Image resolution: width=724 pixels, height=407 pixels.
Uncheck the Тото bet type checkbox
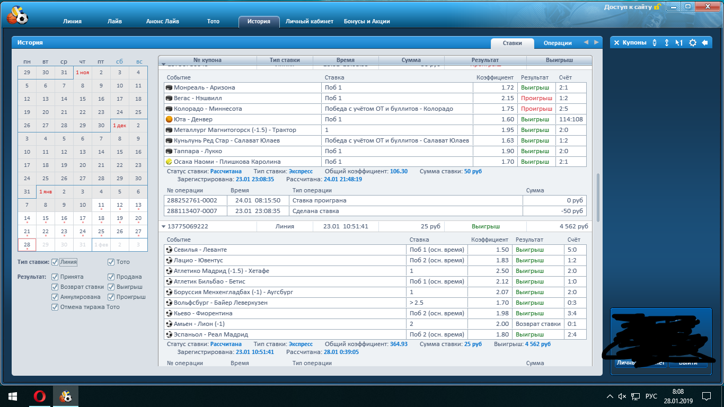[x=111, y=262]
